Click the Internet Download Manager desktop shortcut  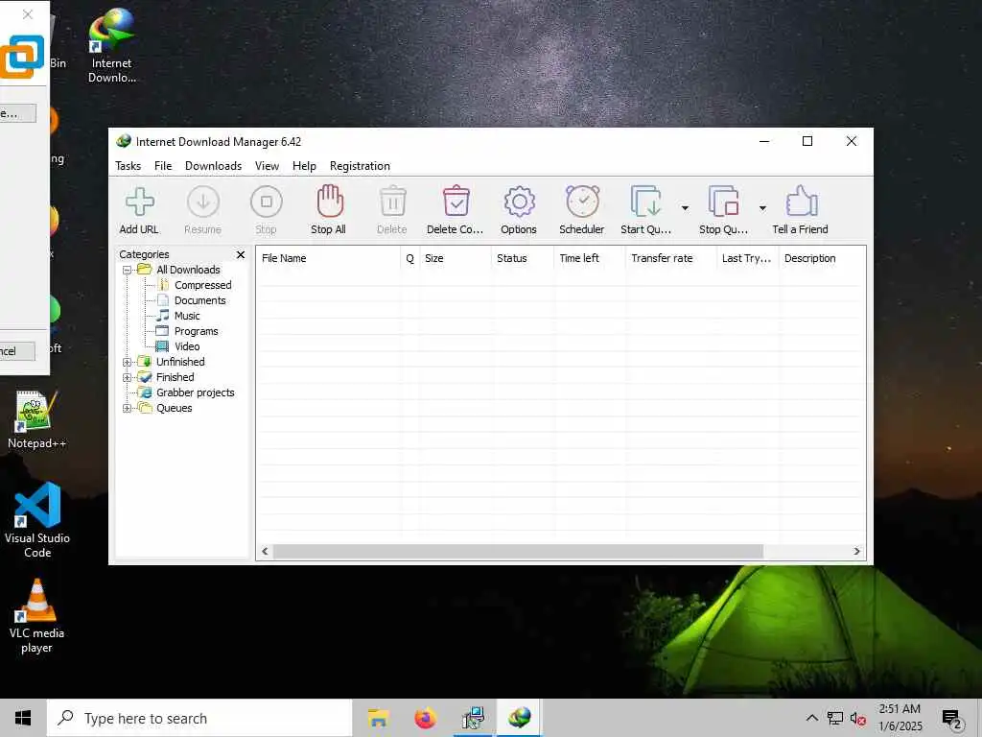click(111, 46)
